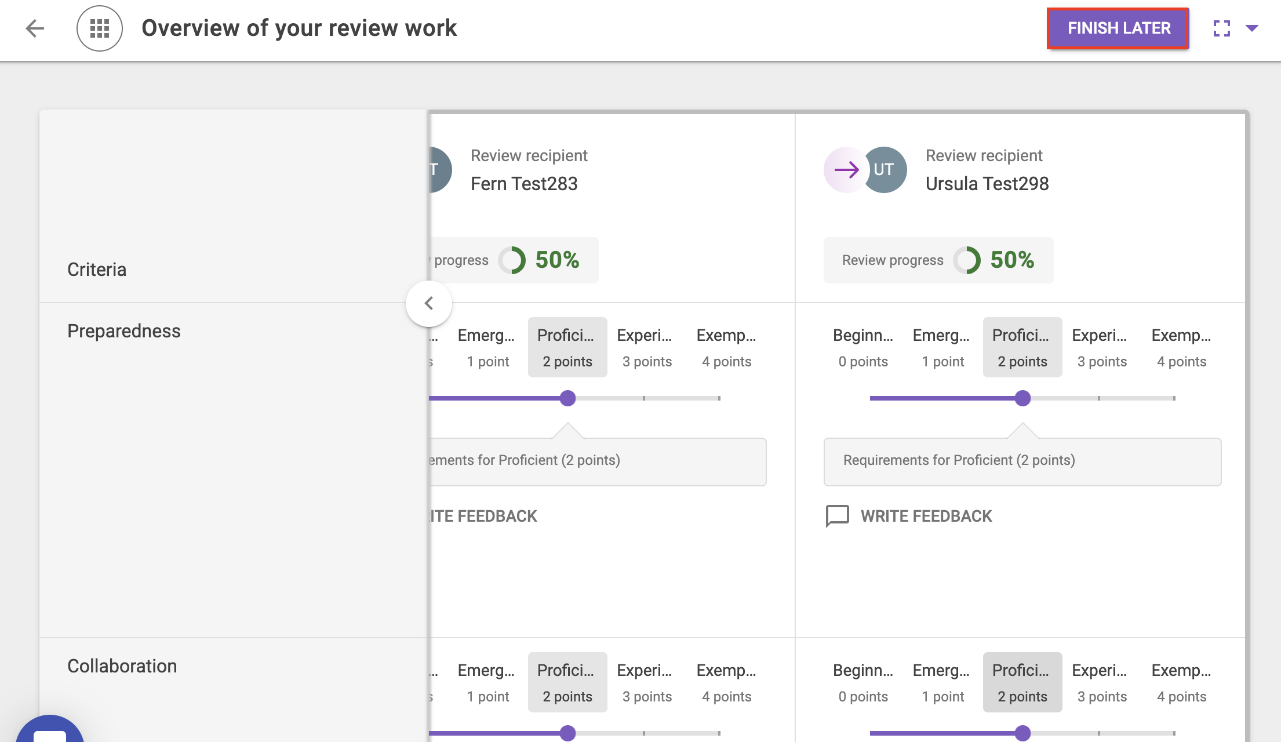Select Exemplary 4 points for Fern's Preparedness

pyautogui.click(x=726, y=347)
